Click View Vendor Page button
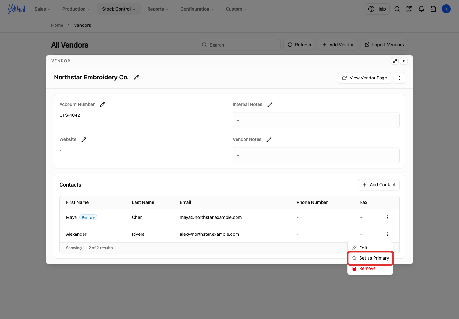Screen dimensions: 459x319 click(x=364, y=78)
